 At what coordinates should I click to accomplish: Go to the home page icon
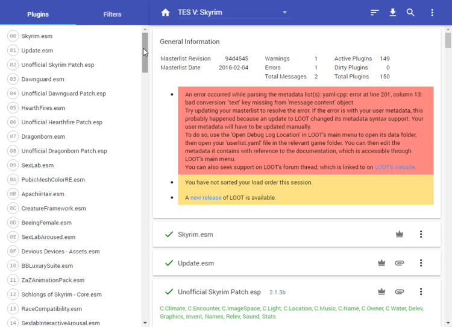click(165, 13)
